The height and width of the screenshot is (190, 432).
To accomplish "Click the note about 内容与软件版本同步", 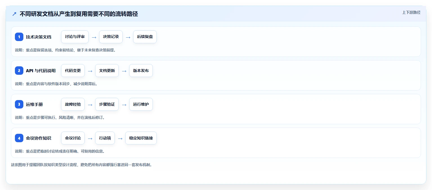I will click(56, 84).
